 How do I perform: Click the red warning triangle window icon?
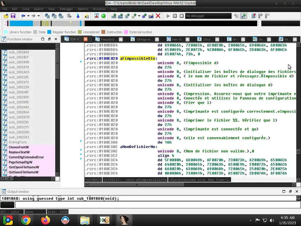96,16
